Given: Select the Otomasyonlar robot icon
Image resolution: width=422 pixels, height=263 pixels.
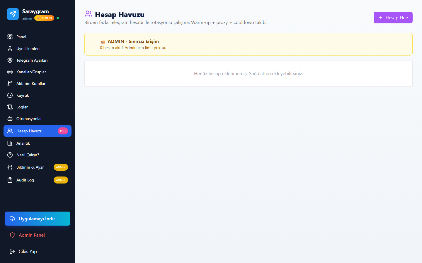Looking at the screenshot, I should 10,119.
